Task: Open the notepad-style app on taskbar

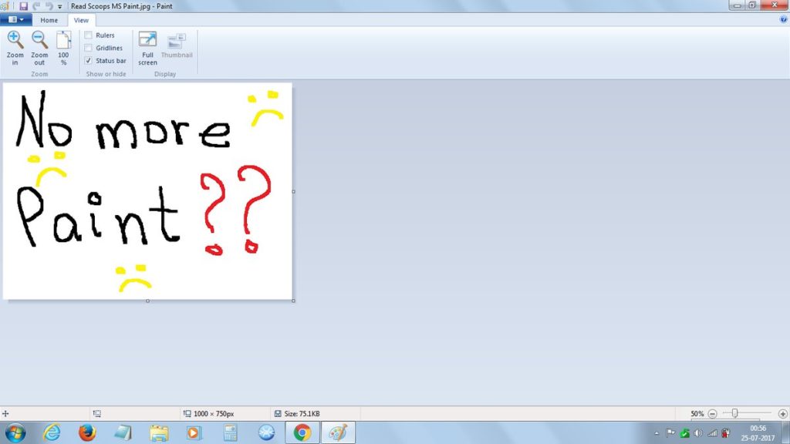Action: (123, 432)
